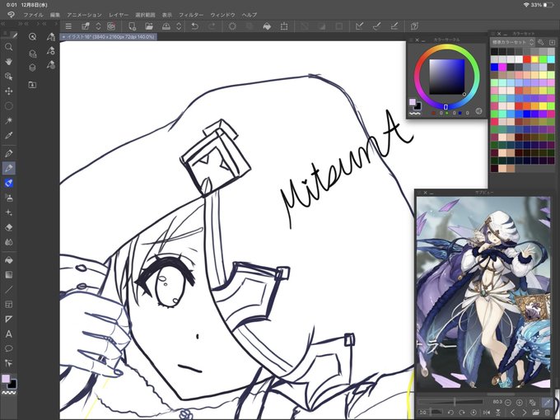Open the Animation (アニメーション) menu
This screenshot has height=420, width=560.
(84, 15)
